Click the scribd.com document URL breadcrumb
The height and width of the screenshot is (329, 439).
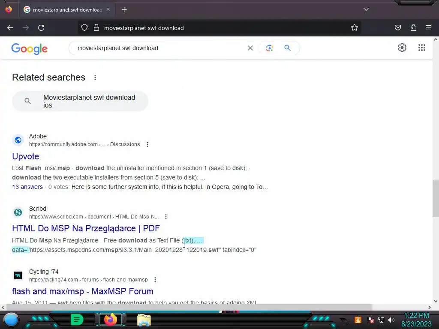point(94,217)
